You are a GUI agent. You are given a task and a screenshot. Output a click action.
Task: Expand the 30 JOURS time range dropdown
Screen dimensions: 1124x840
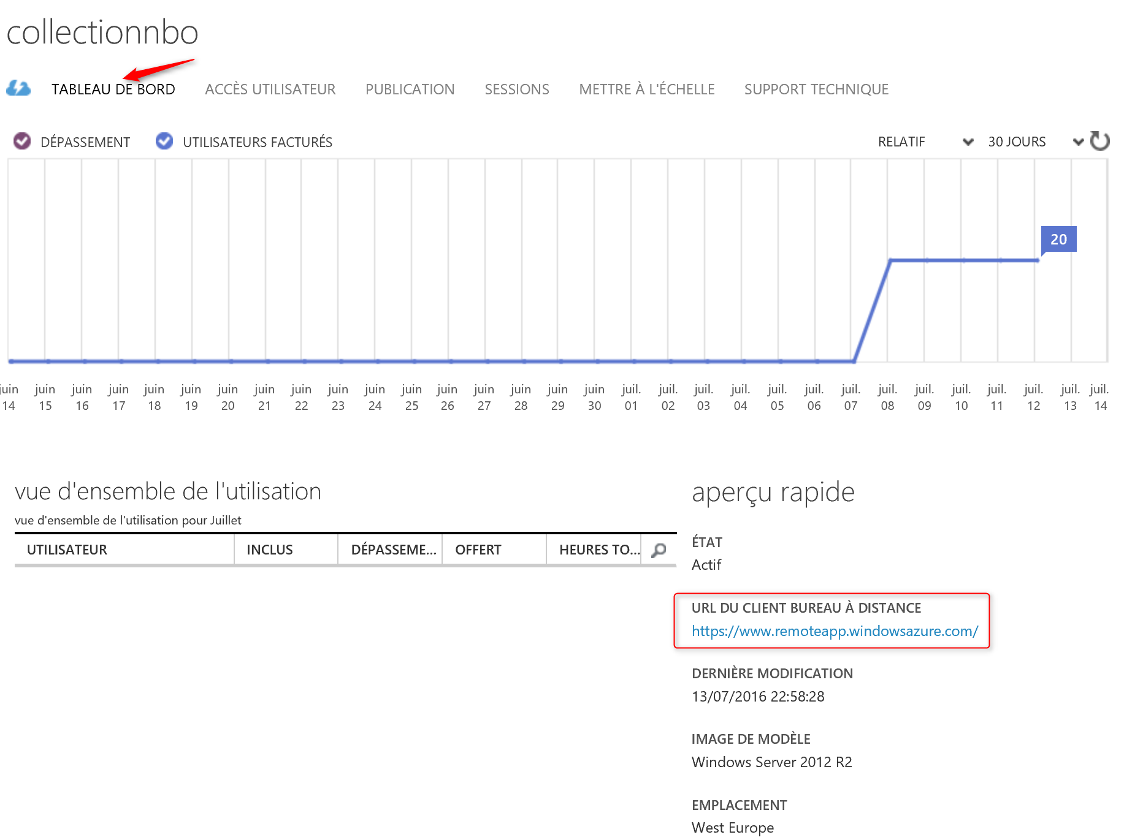pos(1035,142)
